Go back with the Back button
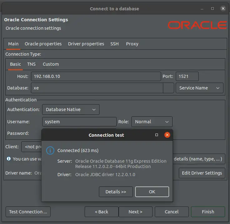The width and height of the screenshot is (230, 224). 101,212
